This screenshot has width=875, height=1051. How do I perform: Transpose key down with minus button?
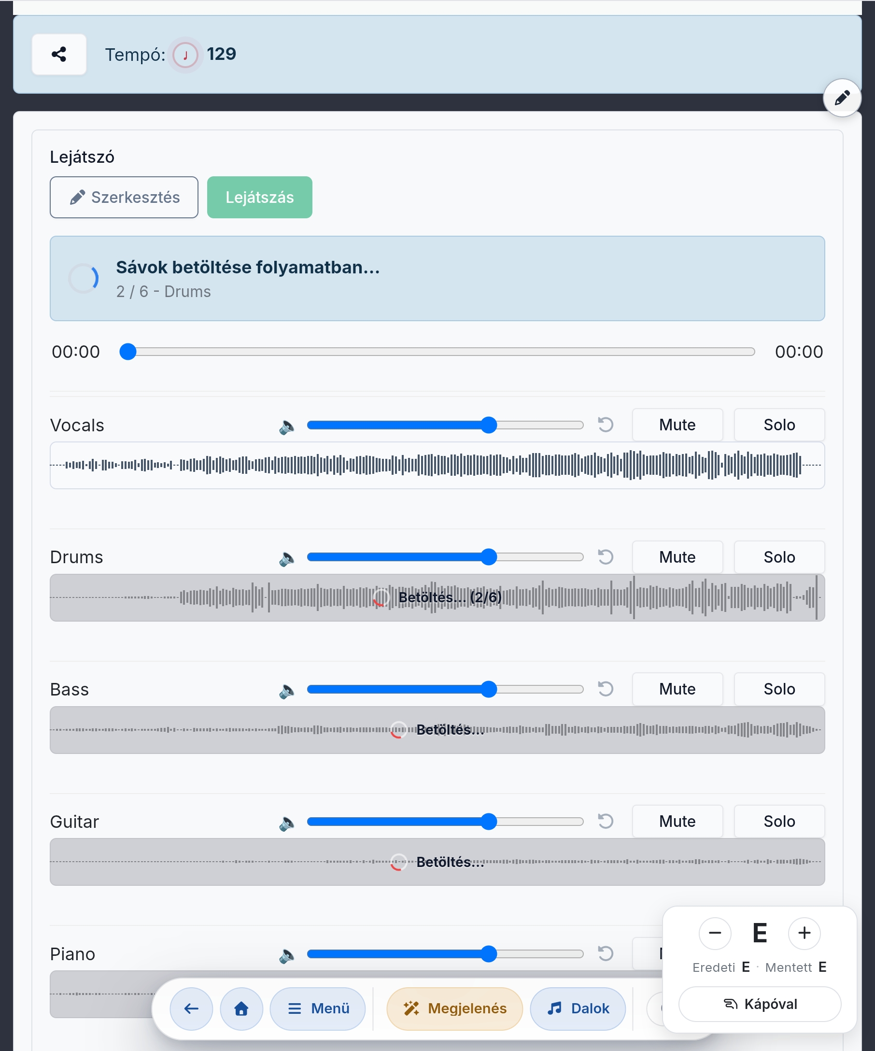click(x=715, y=933)
